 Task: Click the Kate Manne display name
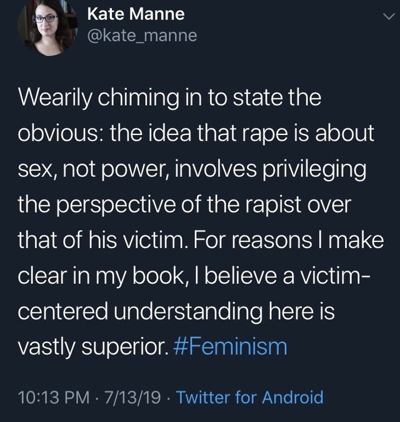click(x=136, y=14)
